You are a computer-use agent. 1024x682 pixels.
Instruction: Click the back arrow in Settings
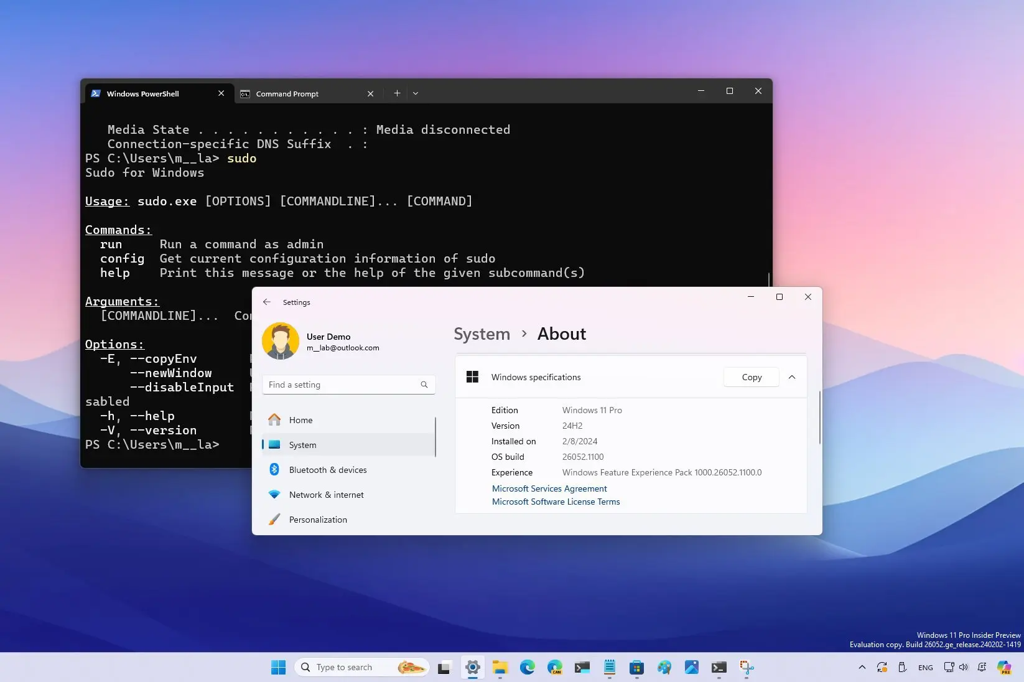(x=267, y=302)
